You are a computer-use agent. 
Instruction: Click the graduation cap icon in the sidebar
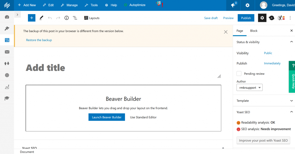pyautogui.click(x=7, y=98)
